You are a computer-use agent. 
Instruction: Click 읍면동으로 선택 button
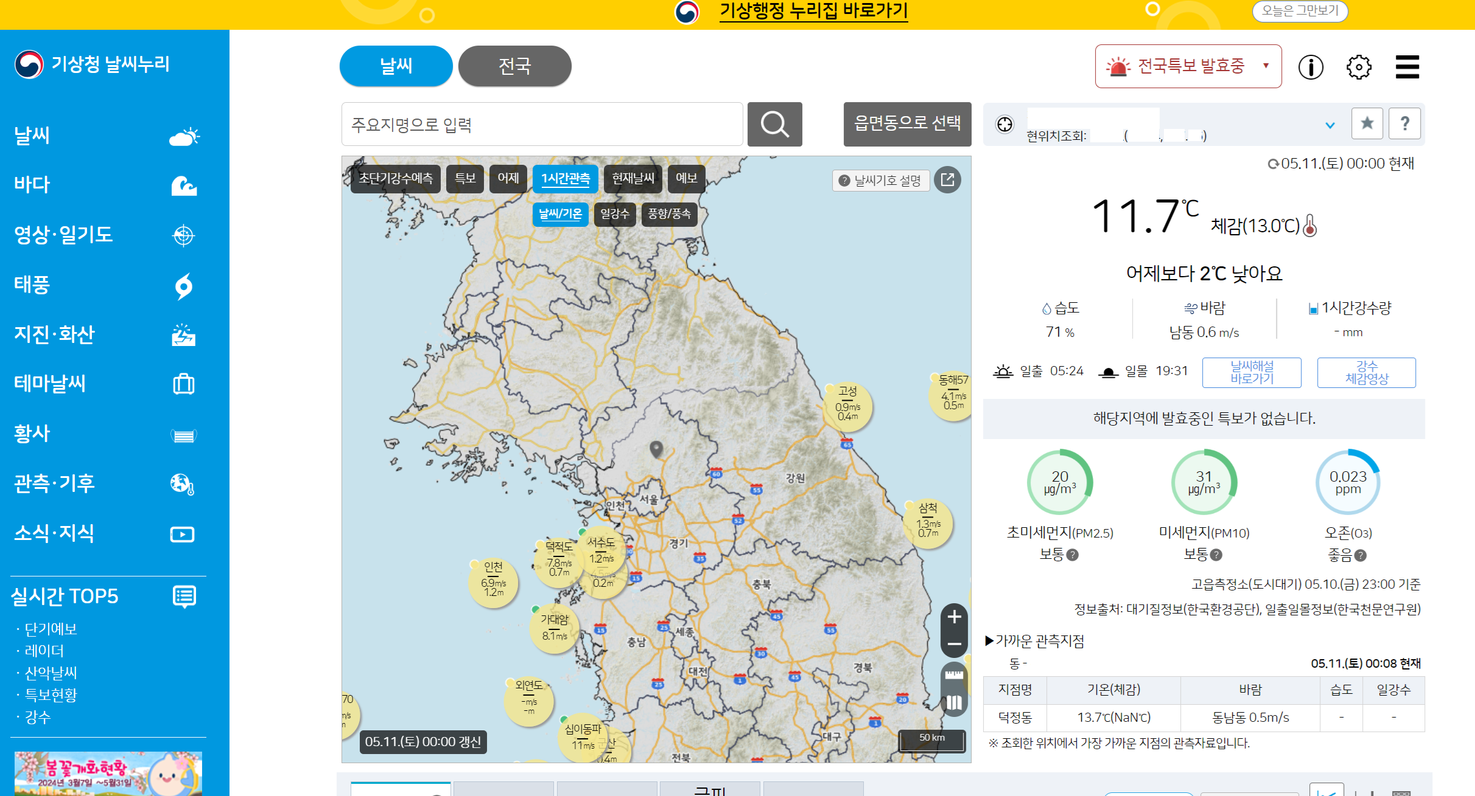point(907,124)
